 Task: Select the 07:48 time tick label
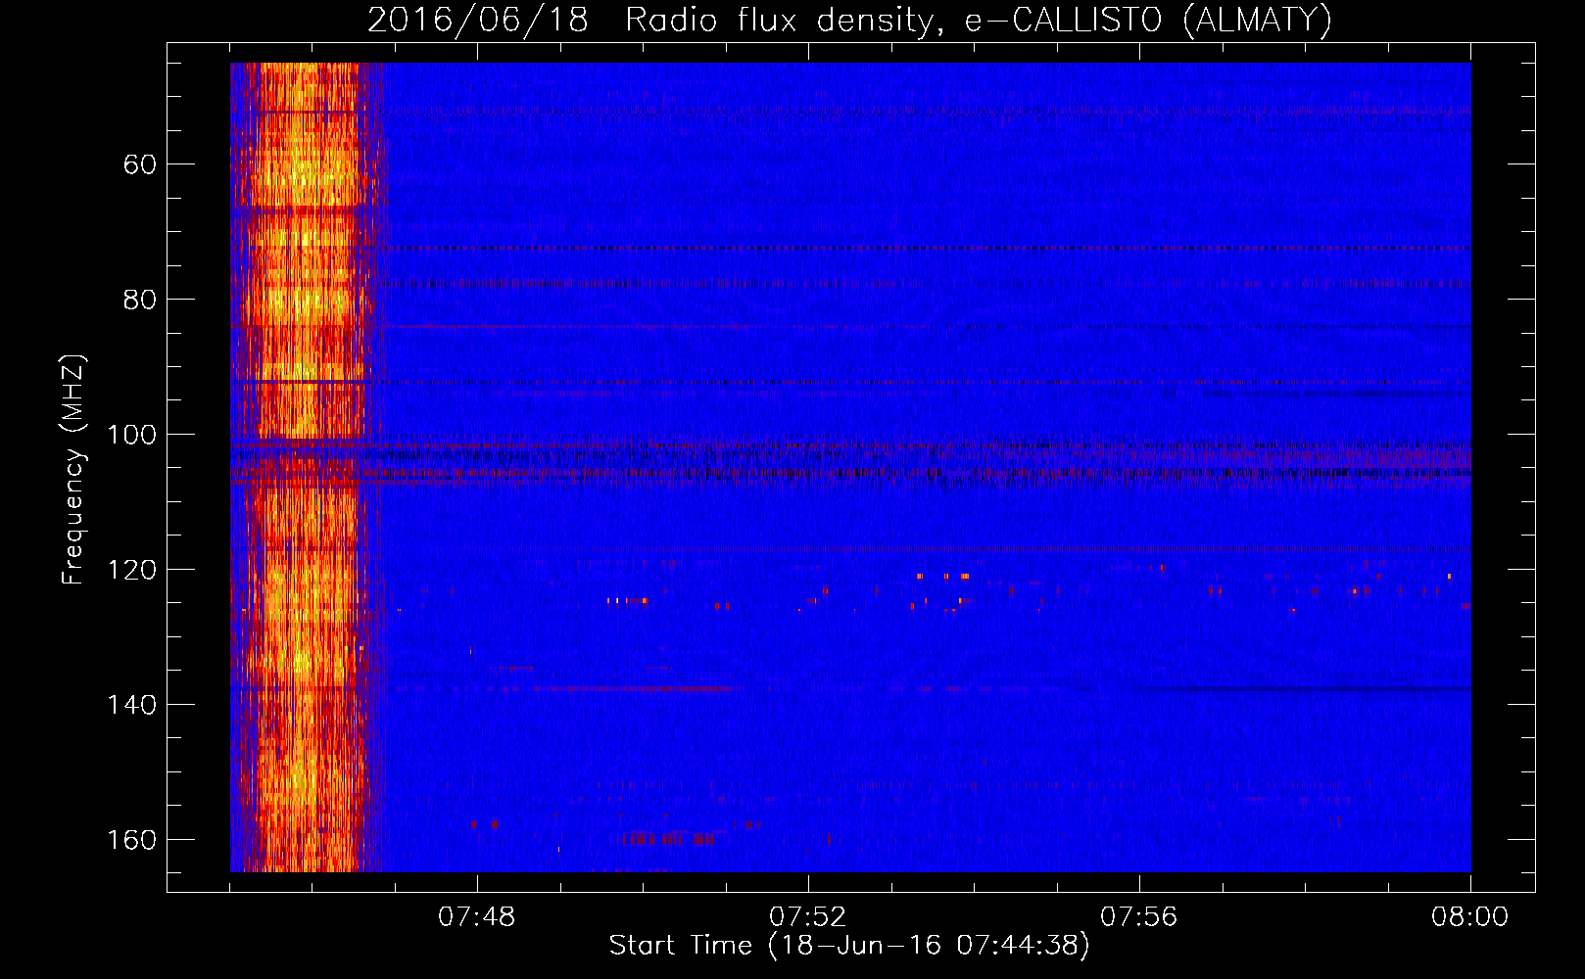click(477, 917)
